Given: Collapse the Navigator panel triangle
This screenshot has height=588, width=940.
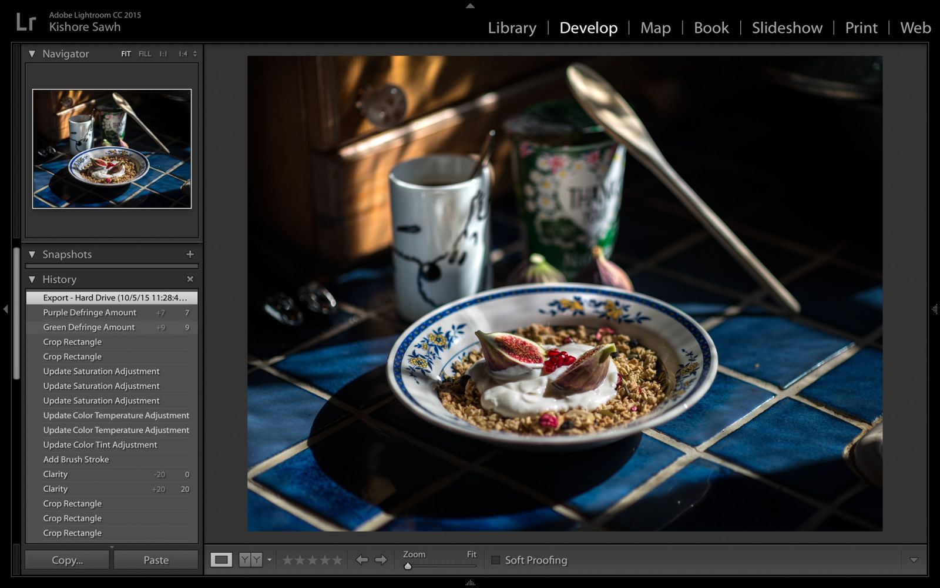Looking at the screenshot, I should [x=32, y=54].
